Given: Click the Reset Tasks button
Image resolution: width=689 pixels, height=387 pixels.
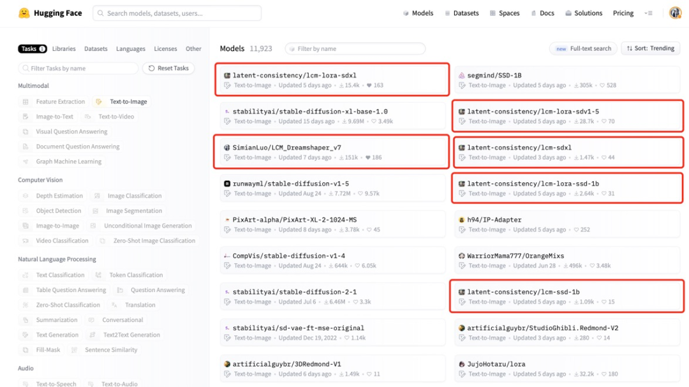Looking at the screenshot, I should [x=168, y=68].
